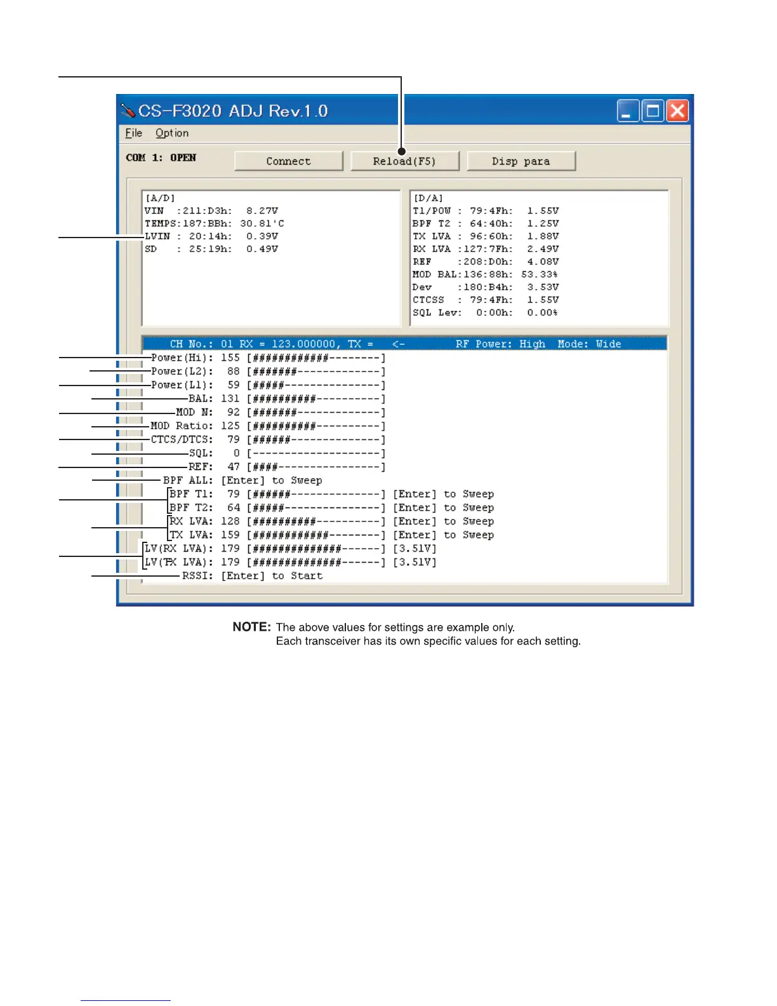Image resolution: width=777 pixels, height=1006 pixels.
Task: Click the LVIN 0.39V reading
Action: point(211,236)
